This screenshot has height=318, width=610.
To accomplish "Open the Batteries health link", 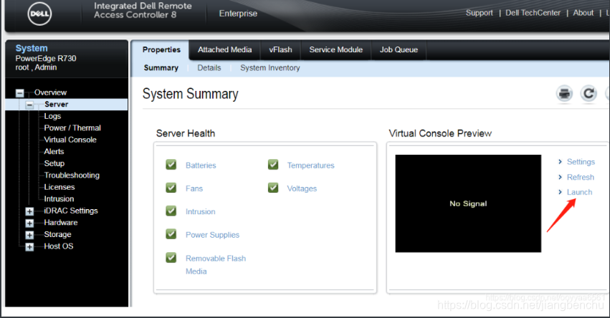I will (201, 165).
